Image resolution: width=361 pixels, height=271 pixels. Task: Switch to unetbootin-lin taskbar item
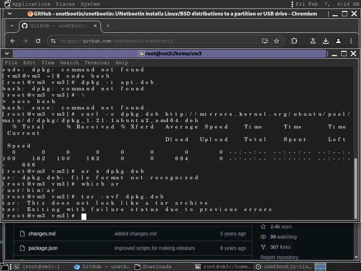click(284, 267)
